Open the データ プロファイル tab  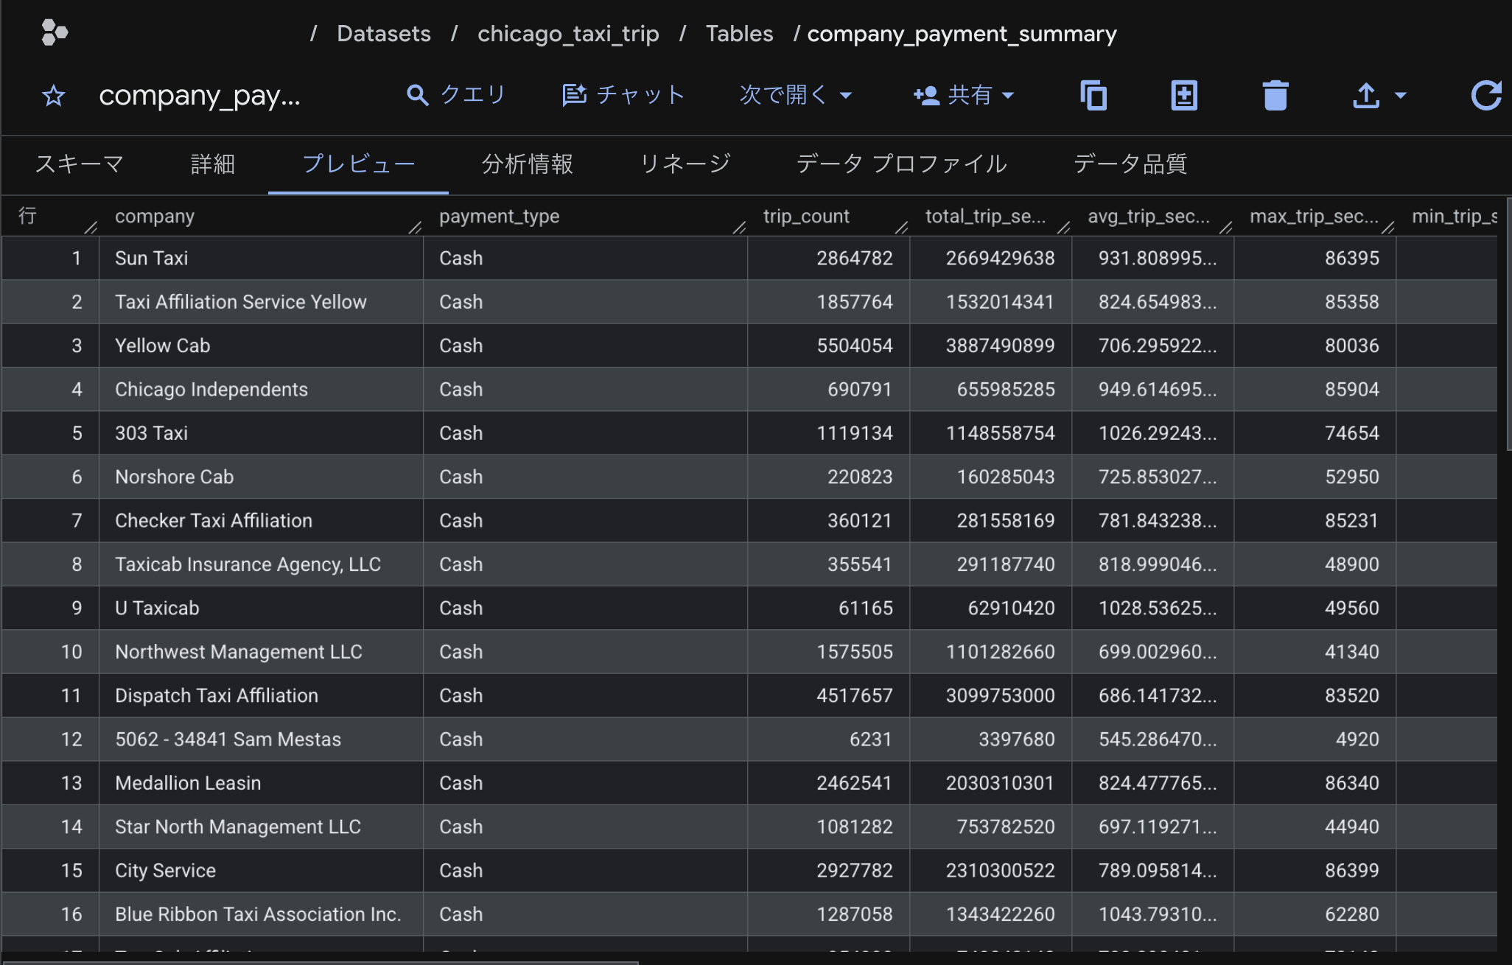(901, 164)
